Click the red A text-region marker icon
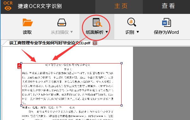The width and height of the screenshot is (190, 120). click(19, 66)
